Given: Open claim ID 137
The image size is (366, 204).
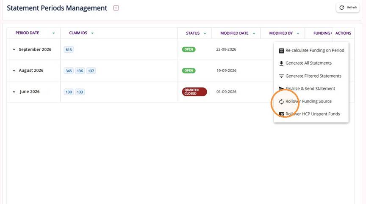Looking at the screenshot, I should 91,71.
